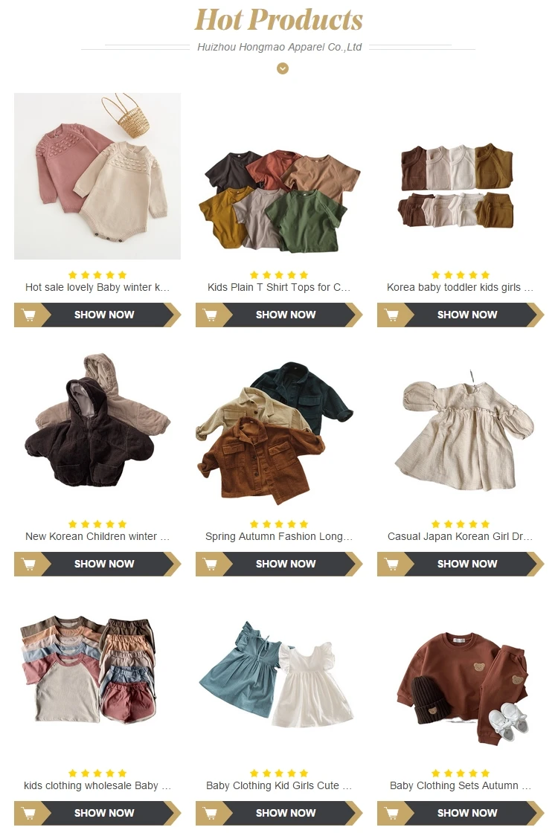Click the cart icon under Kids Plain T Shirt Tops
The width and height of the screenshot is (558, 833).
(x=211, y=315)
